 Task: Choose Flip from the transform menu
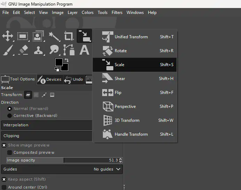[x=135, y=93]
